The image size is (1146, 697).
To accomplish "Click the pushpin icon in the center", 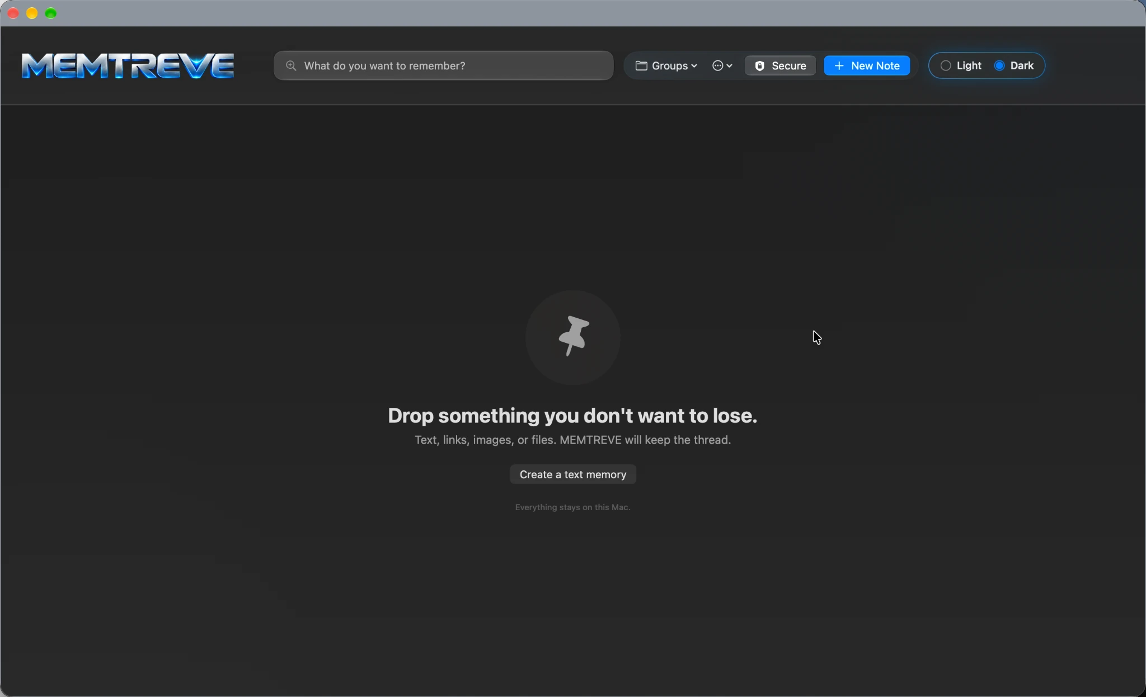I will [x=574, y=336].
